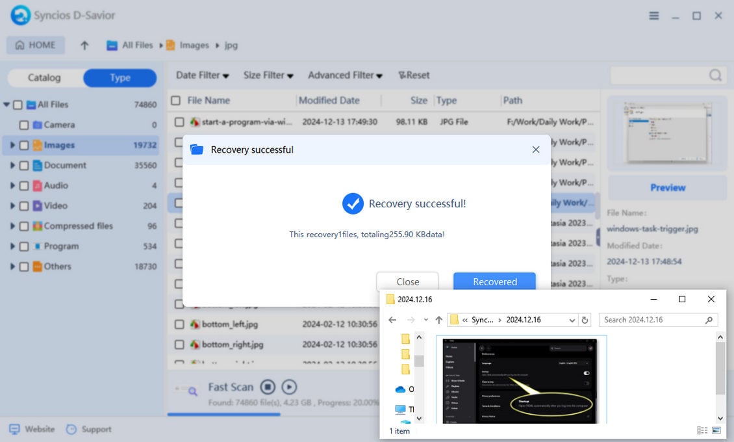
Task: Stop the Fast Scan
Action: point(268,387)
